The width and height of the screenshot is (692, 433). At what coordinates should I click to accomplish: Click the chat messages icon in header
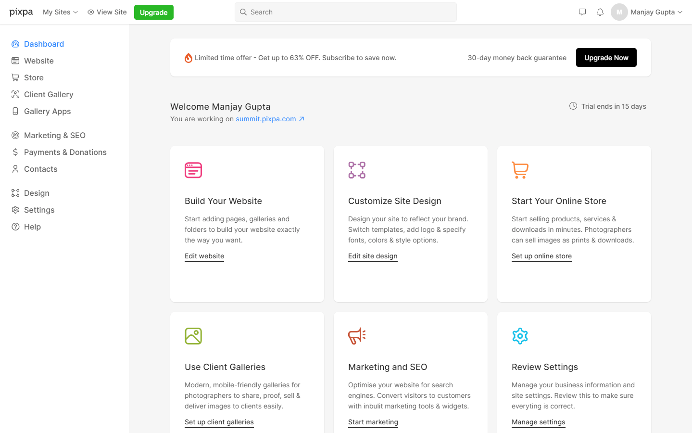582,12
